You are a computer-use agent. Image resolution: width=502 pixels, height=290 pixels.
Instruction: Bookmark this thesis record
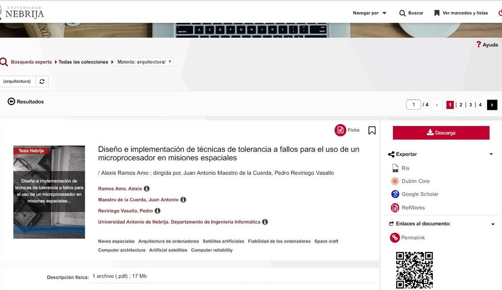click(x=372, y=131)
